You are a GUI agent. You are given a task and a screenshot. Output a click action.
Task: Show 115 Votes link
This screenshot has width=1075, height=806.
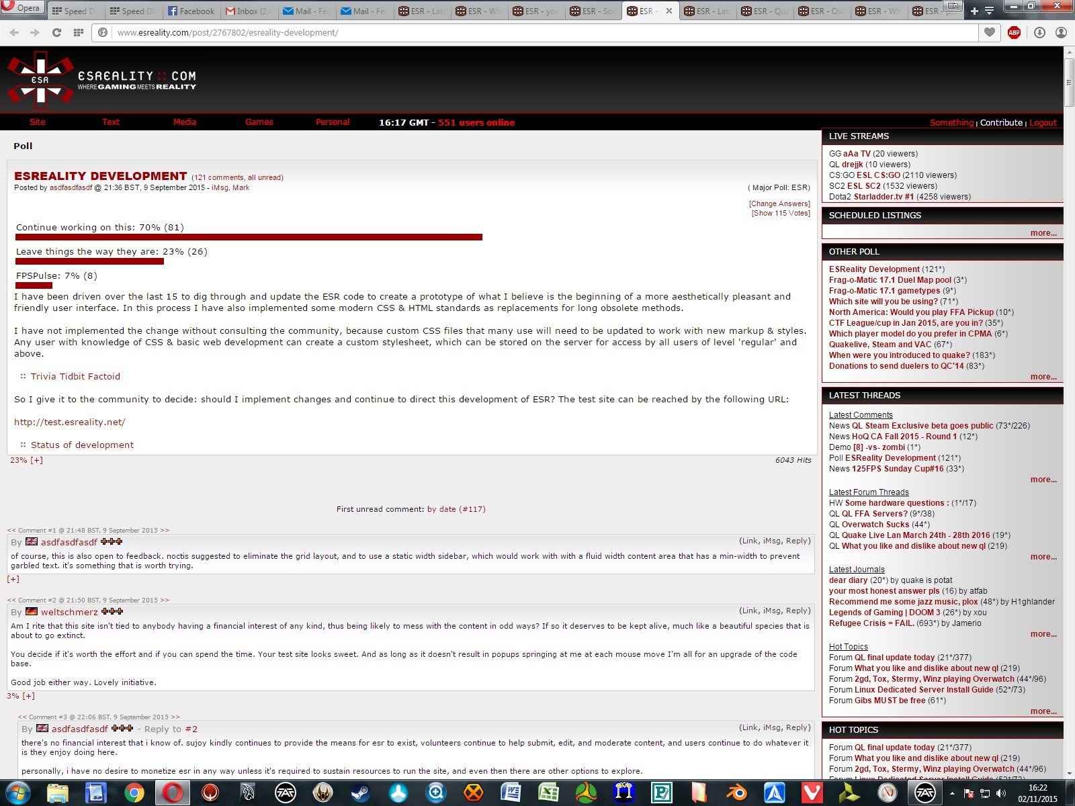tap(781, 213)
